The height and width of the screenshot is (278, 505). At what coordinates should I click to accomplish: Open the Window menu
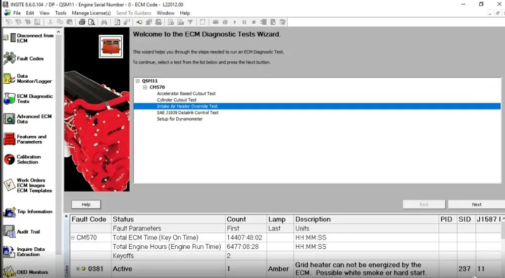pos(166,13)
